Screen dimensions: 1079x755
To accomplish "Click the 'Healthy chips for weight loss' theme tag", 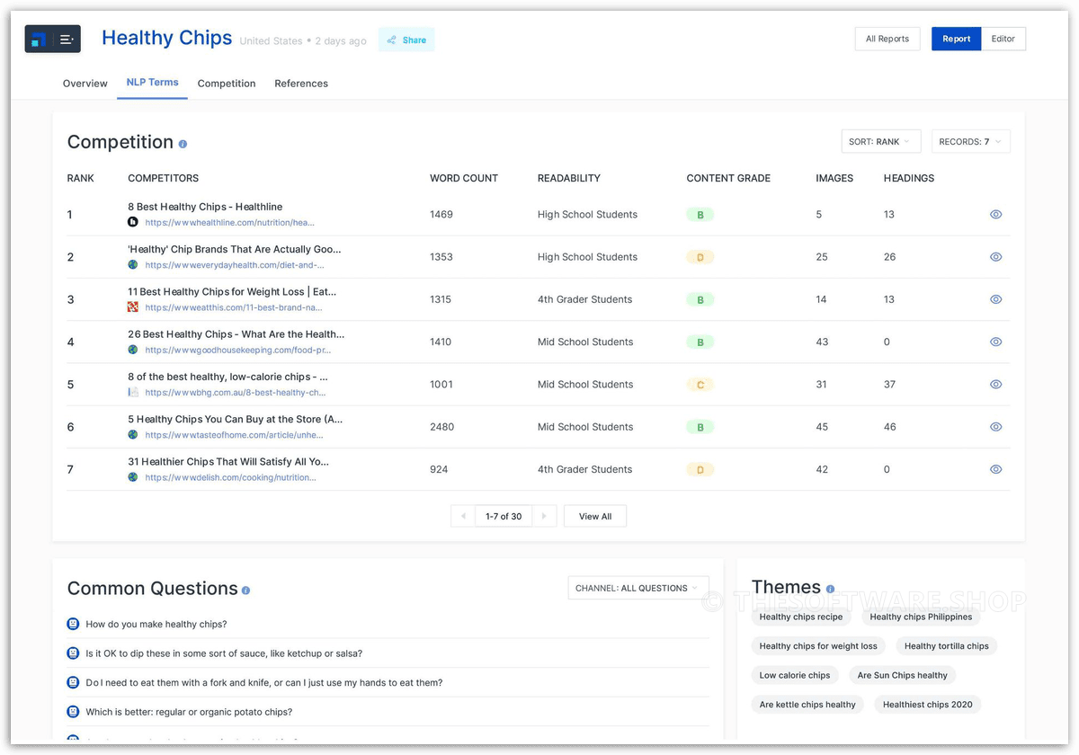I will [x=818, y=646].
